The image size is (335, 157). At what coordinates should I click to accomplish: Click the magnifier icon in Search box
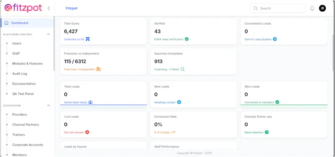(x=255, y=8)
